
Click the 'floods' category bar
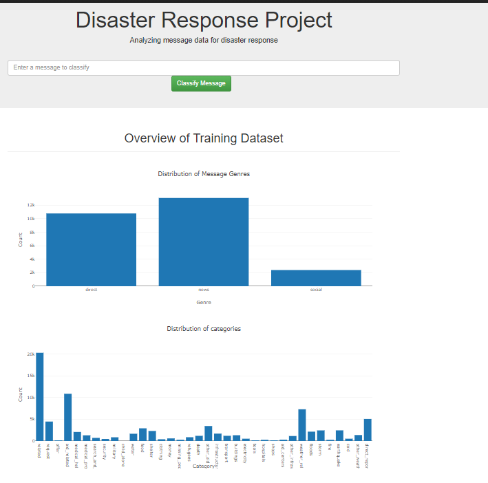(312, 436)
